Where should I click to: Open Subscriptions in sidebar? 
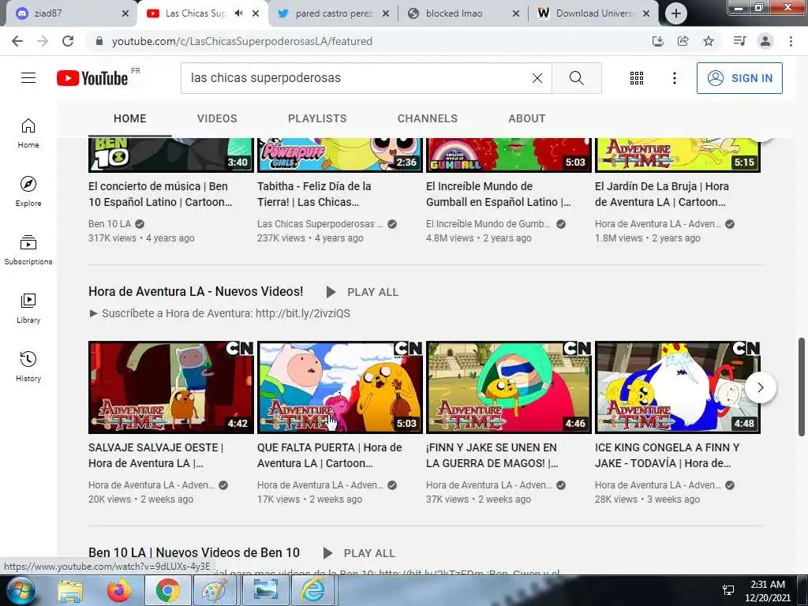click(x=28, y=249)
